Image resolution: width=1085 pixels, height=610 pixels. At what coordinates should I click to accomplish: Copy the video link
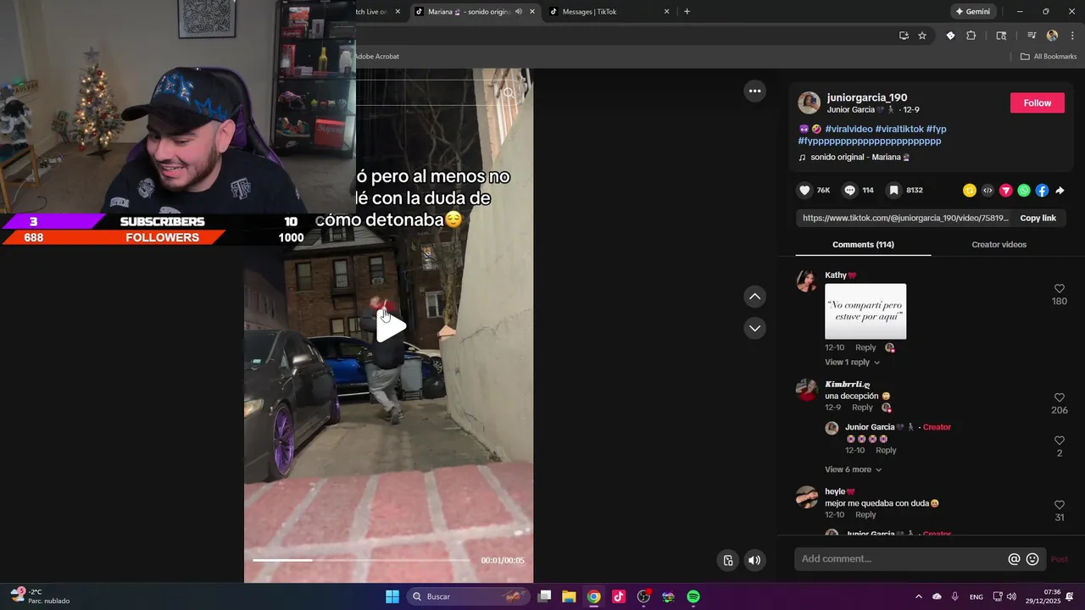tap(1038, 218)
